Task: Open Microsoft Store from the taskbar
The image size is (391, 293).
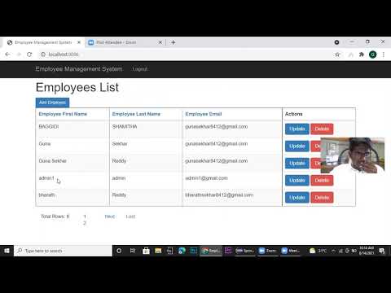Action: pos(146,251)
